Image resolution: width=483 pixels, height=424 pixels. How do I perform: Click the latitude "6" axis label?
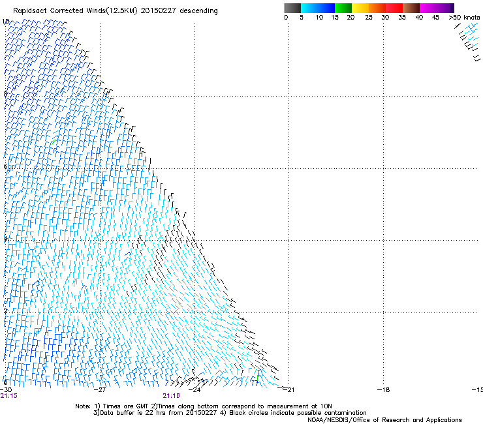5,166
